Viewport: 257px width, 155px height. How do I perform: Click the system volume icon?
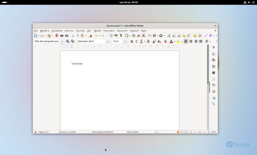249,2
